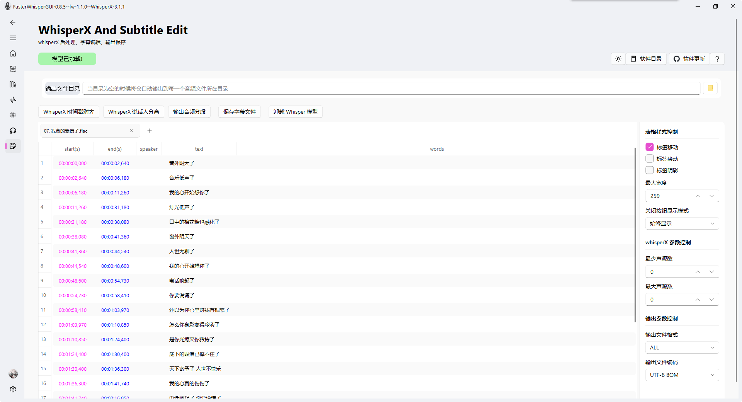Click the subtitle edit icon in sidebar
The height and width of the screenshot is (402, 742).
(x=13, y=146)
